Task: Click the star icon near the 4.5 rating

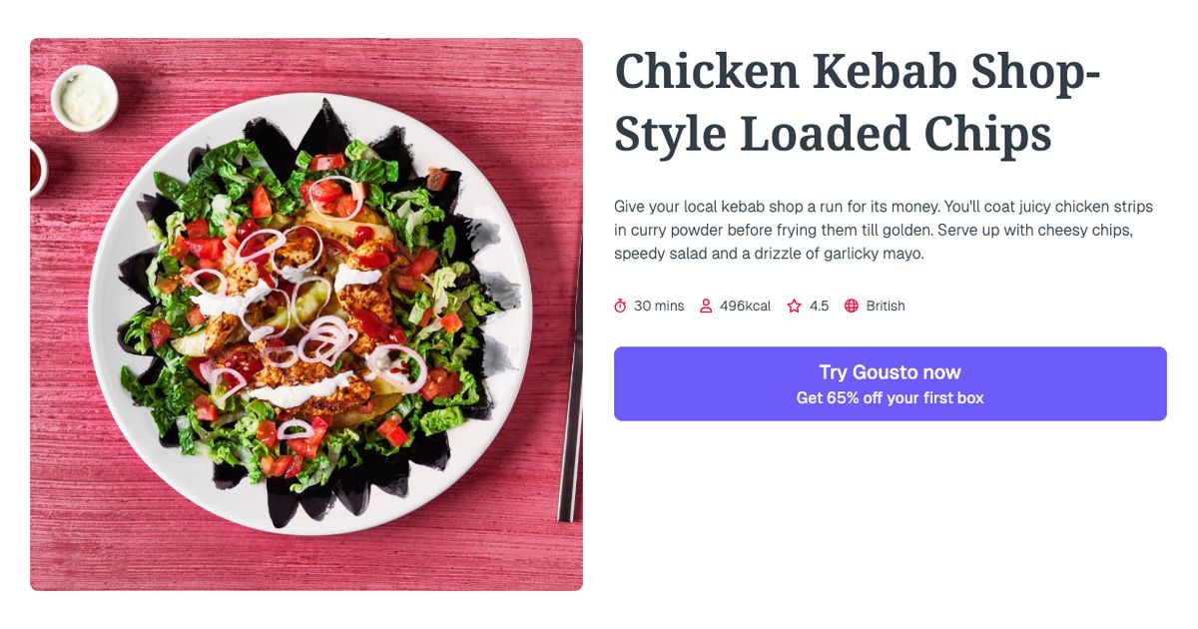Action: click(793, 306)
